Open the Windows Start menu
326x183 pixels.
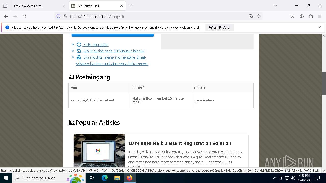point(6,178)
